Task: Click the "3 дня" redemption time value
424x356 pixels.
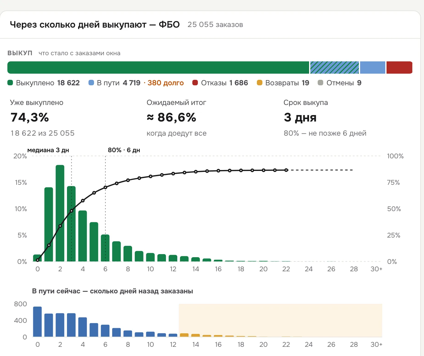Action: (x=300, y=118)
